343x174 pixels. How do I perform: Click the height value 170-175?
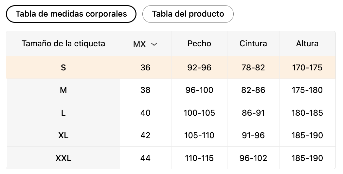point(307,67)
